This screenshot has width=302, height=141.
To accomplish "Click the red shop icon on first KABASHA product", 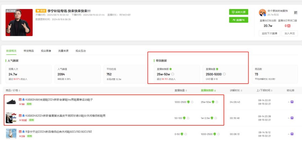I will 20,99.
